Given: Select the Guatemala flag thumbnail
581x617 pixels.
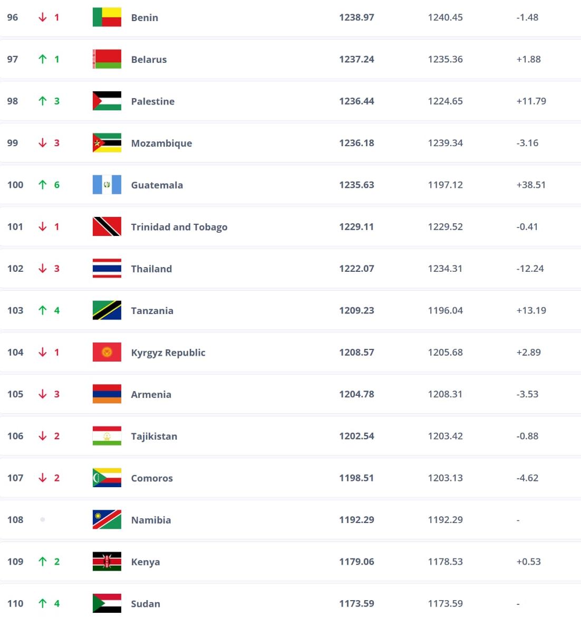Looking at the screenshot, I should point(107,185).
